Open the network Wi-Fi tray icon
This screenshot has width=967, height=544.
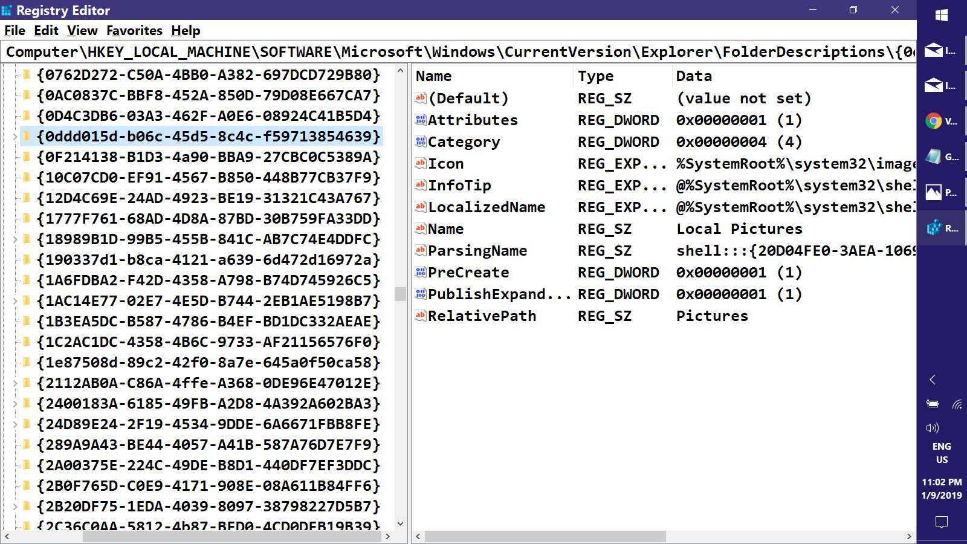(x=957, y=404)
